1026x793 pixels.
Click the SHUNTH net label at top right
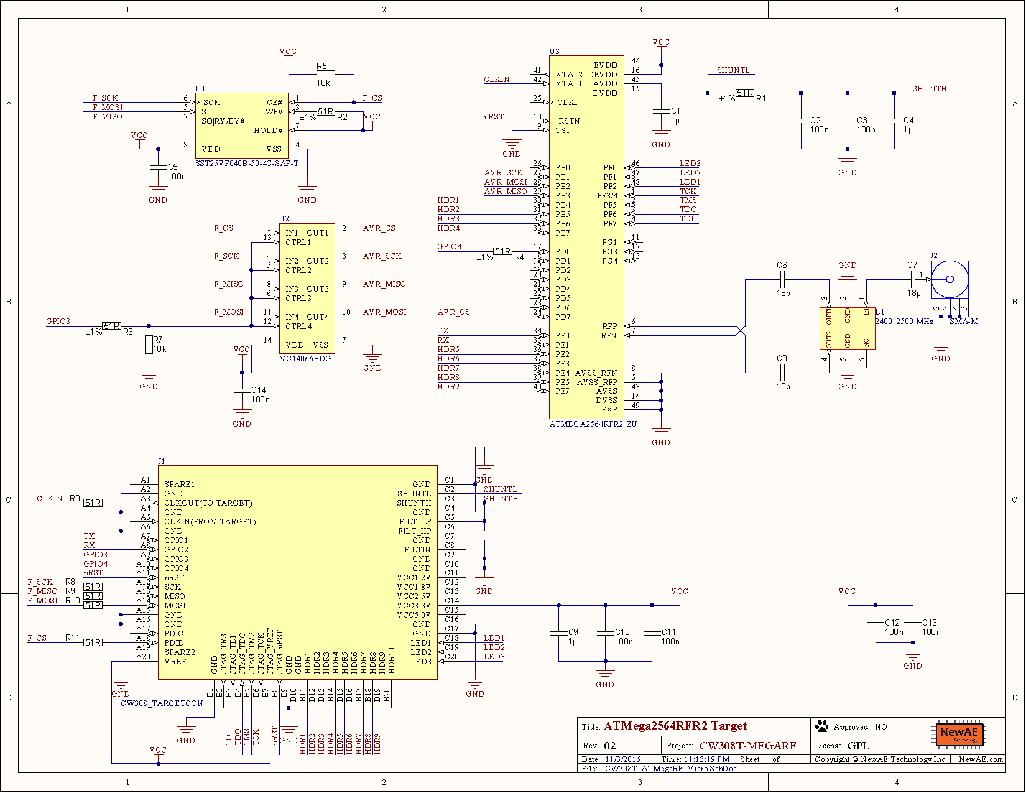(x=929, y=88)
